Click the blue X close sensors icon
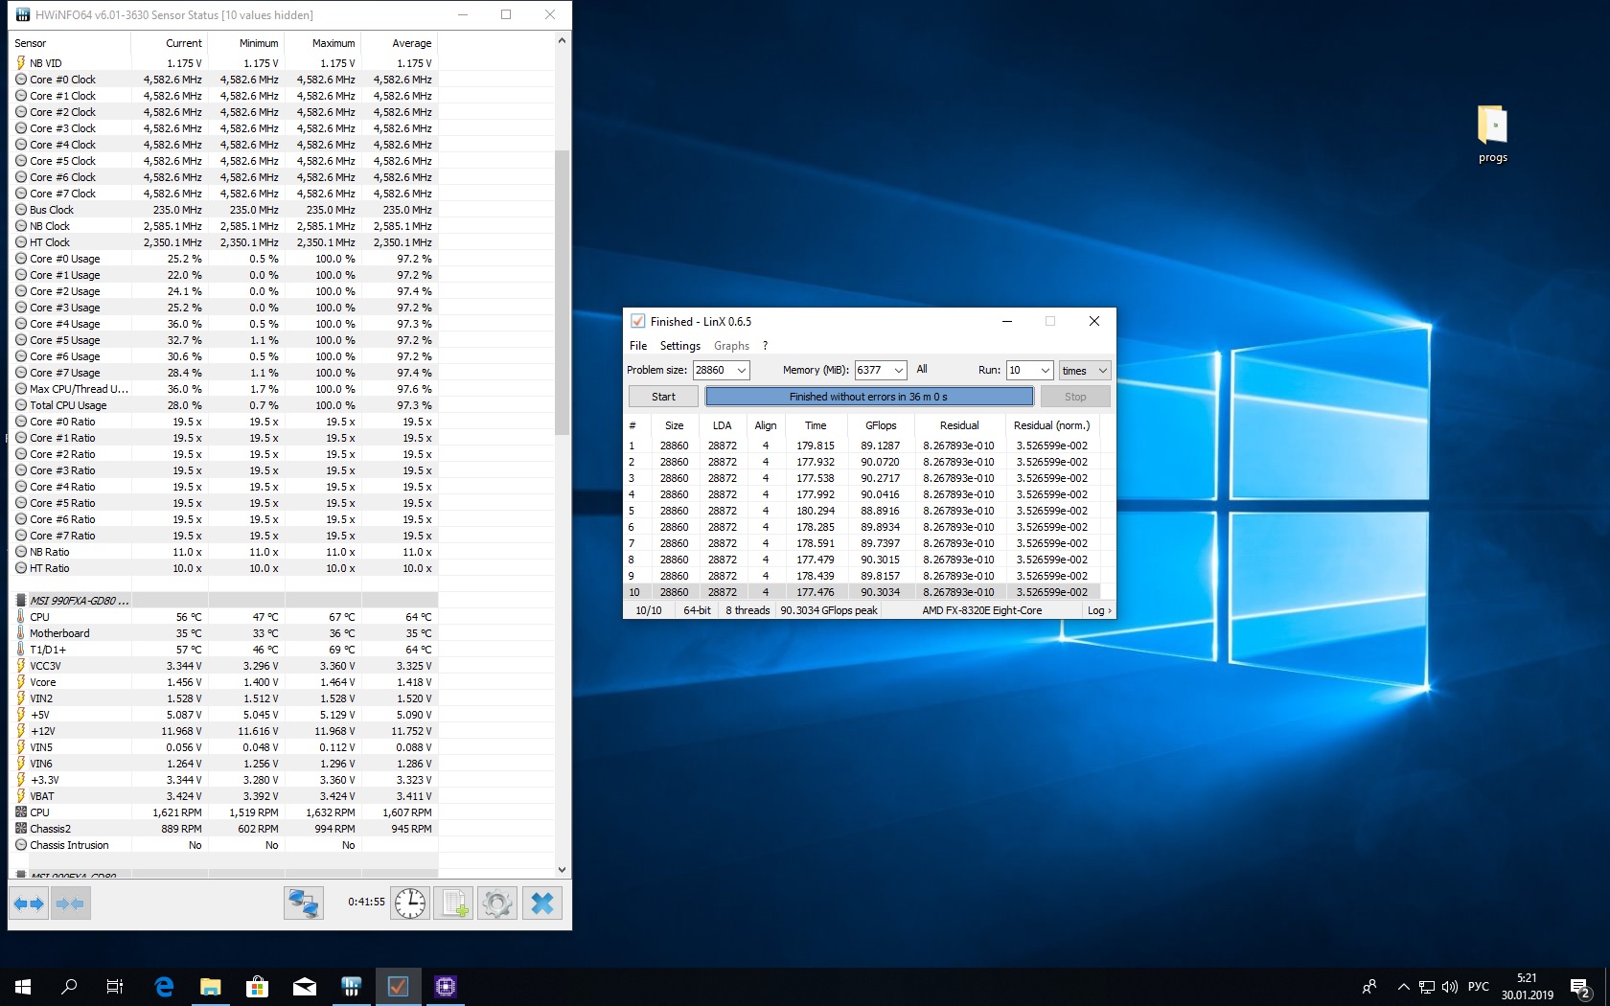Viewport: 1610px width, 1006px height. [x=541, y=903]
